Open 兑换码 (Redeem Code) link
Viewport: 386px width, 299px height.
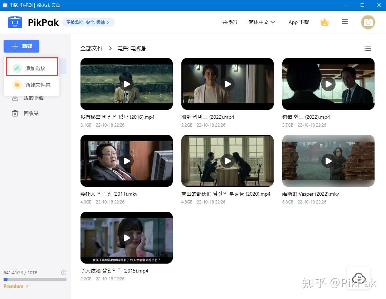229,22
